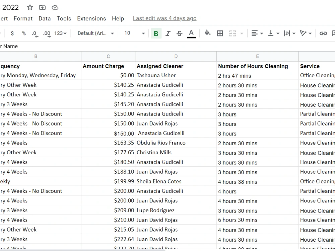Open vertical align dropdown
335x251 pixels.
click(x=273, y=33)
